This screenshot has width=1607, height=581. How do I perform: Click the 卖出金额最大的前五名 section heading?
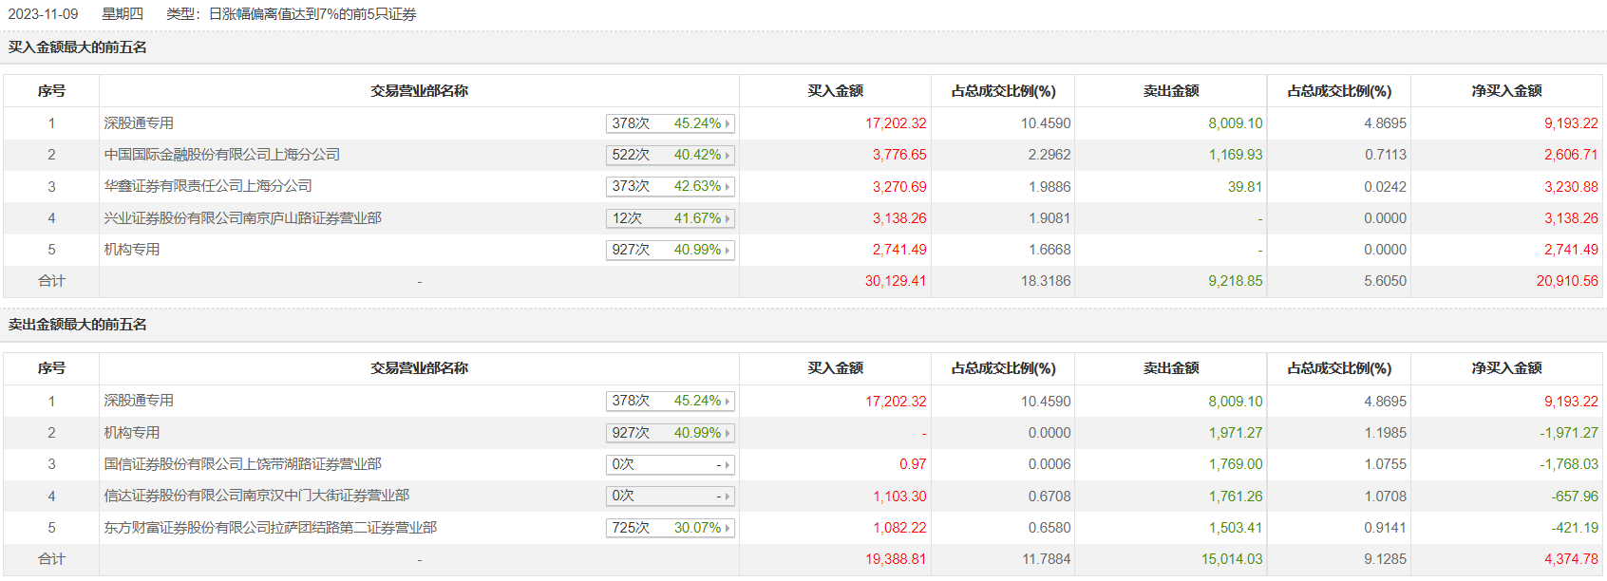(x=78, y=325)
